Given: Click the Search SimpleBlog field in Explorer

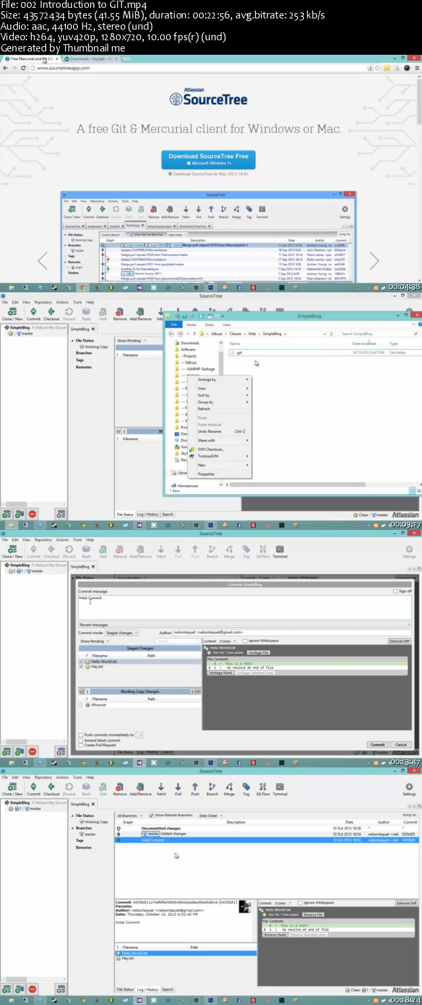Looking at the screenshot, I should click(x=379, y=334).
